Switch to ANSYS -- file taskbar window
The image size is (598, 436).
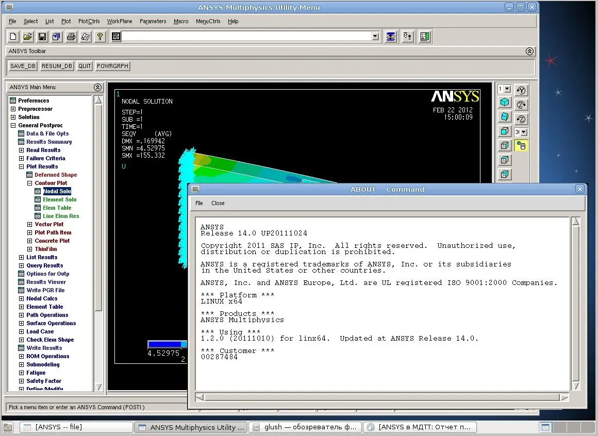(x=76, y=427)
